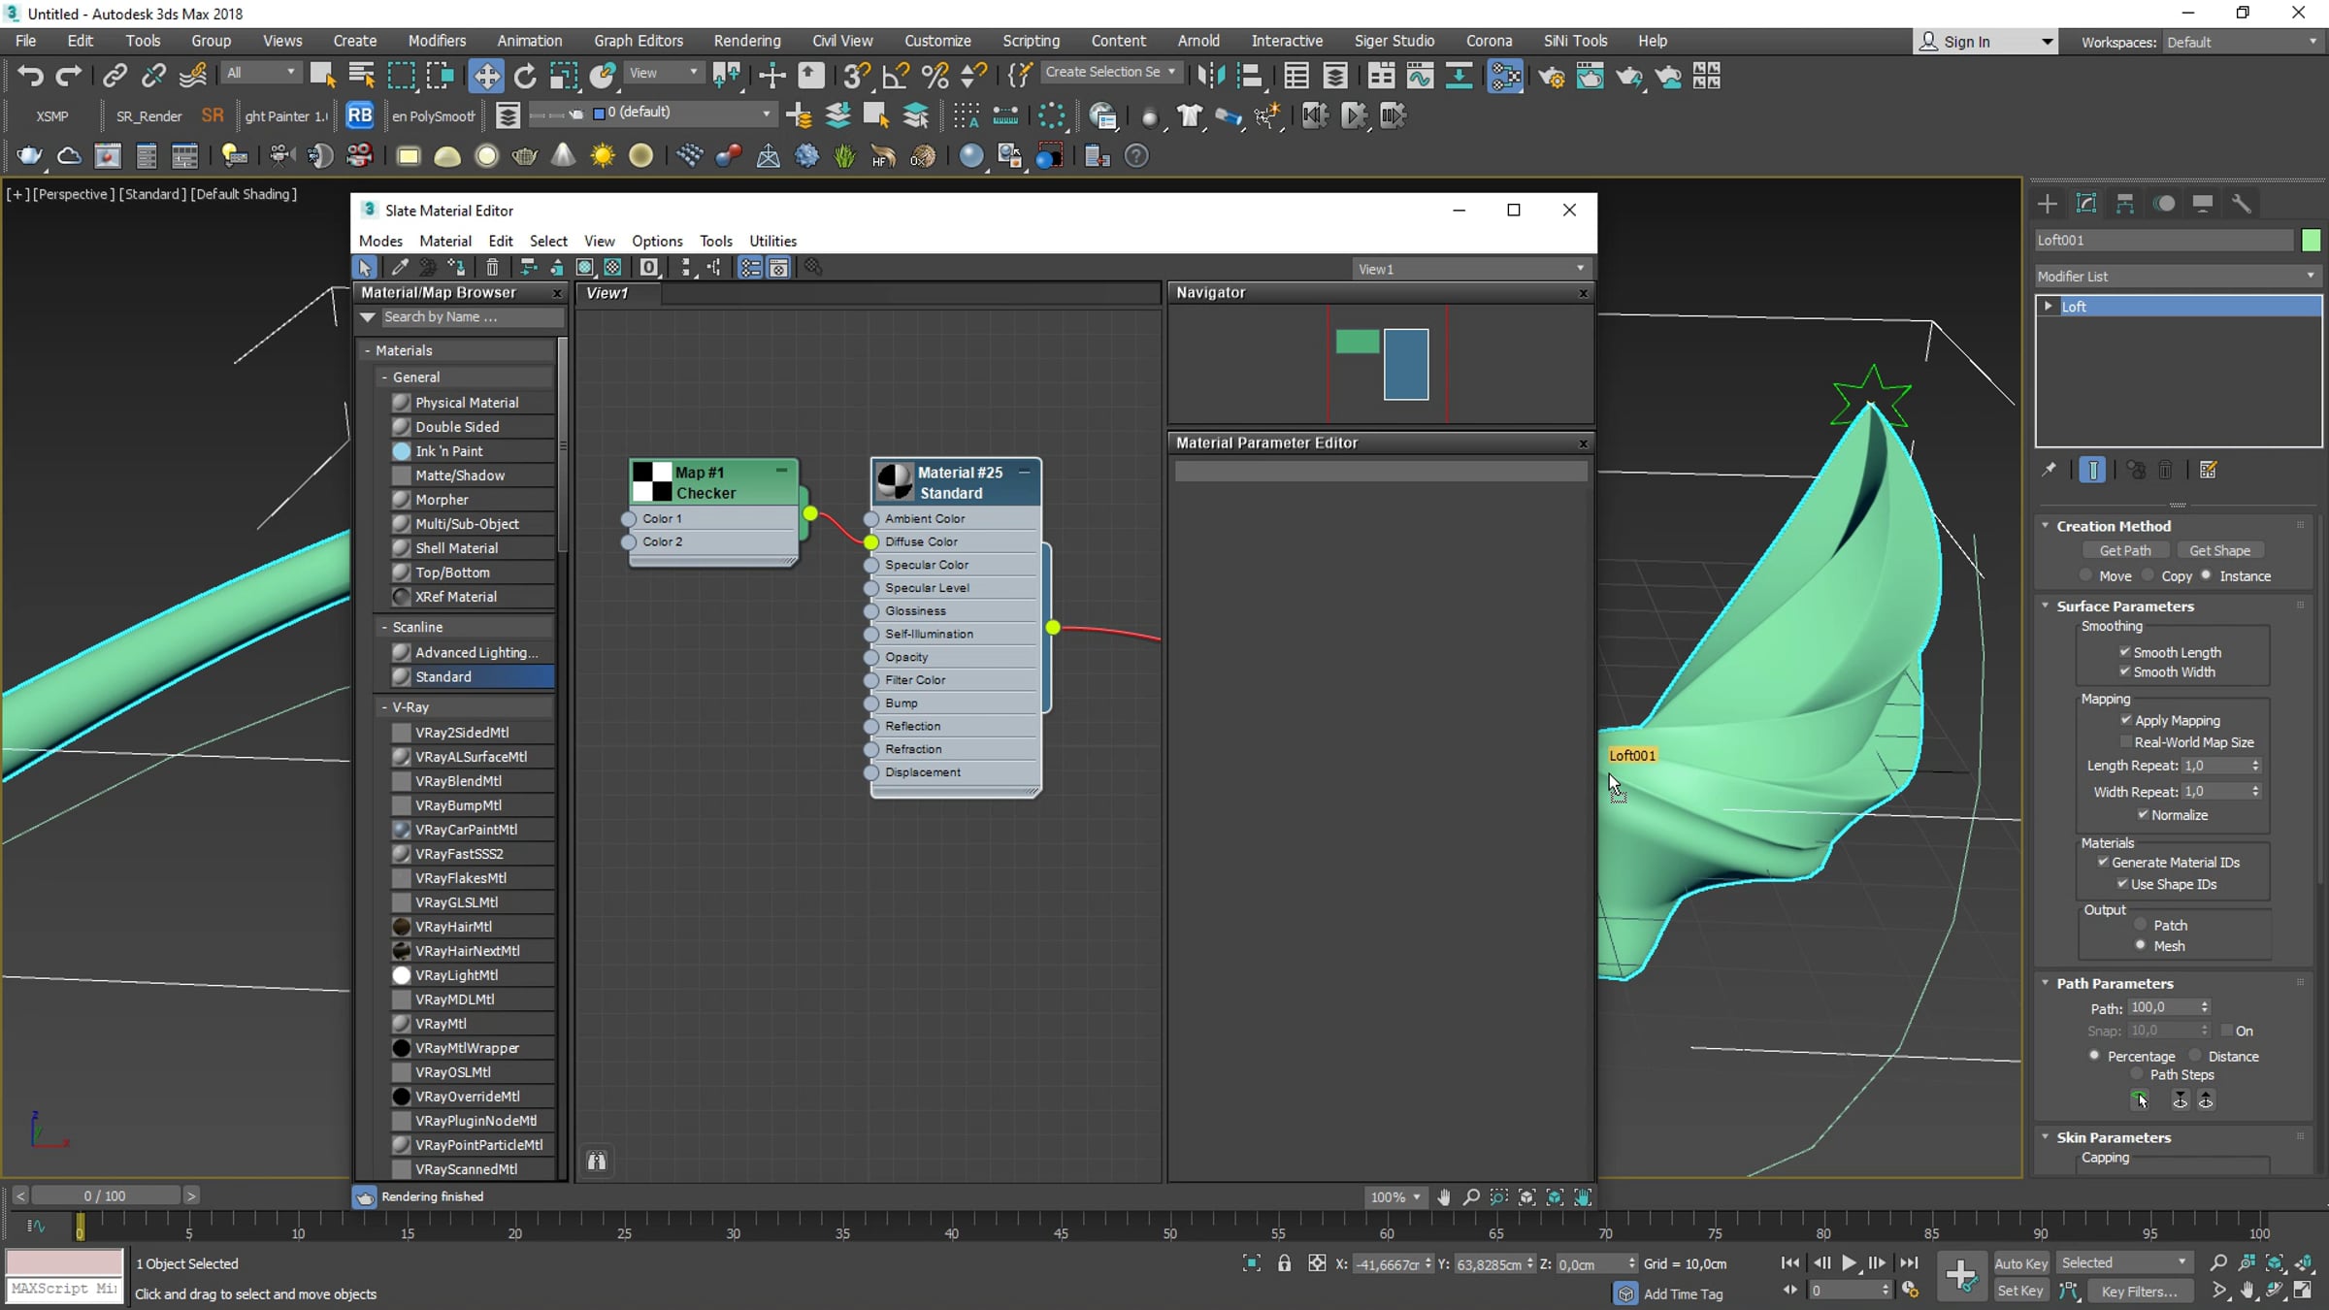Viewport: 2329px width, 1310px height.
Task: Pick material from object eyedropper in Slate
Action: [x=399, y=268]
